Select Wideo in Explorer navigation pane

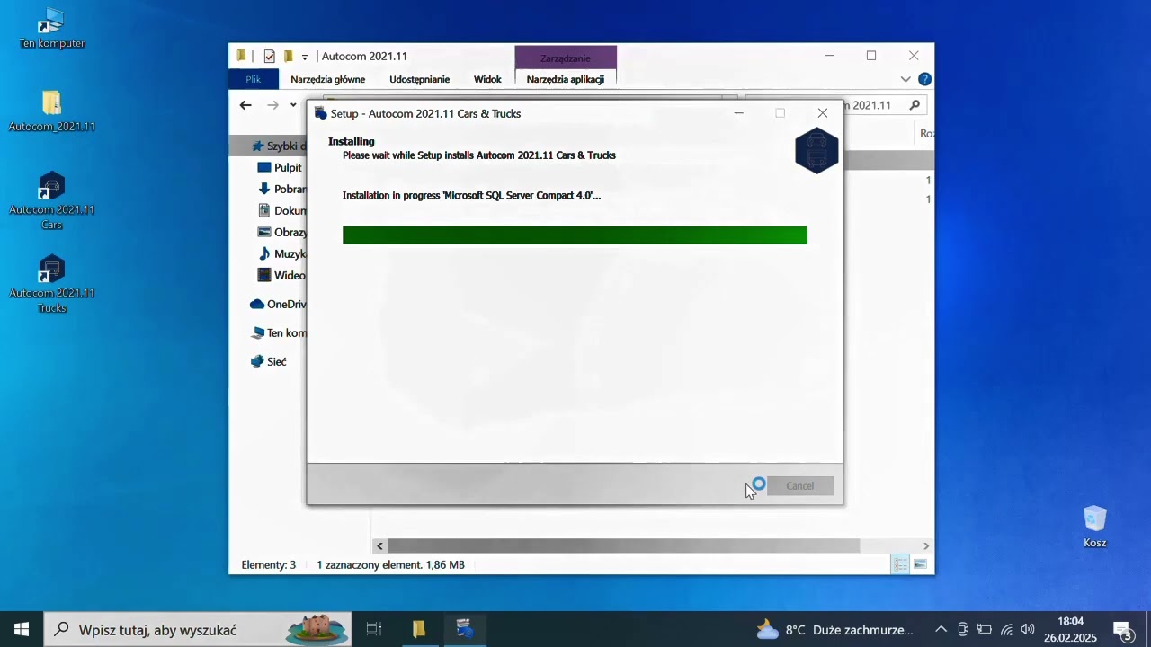[281, 275]
